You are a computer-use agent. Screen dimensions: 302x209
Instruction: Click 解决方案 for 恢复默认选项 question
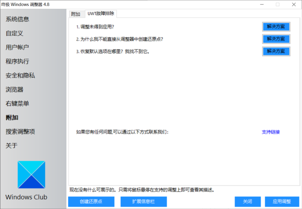[276, 51]
